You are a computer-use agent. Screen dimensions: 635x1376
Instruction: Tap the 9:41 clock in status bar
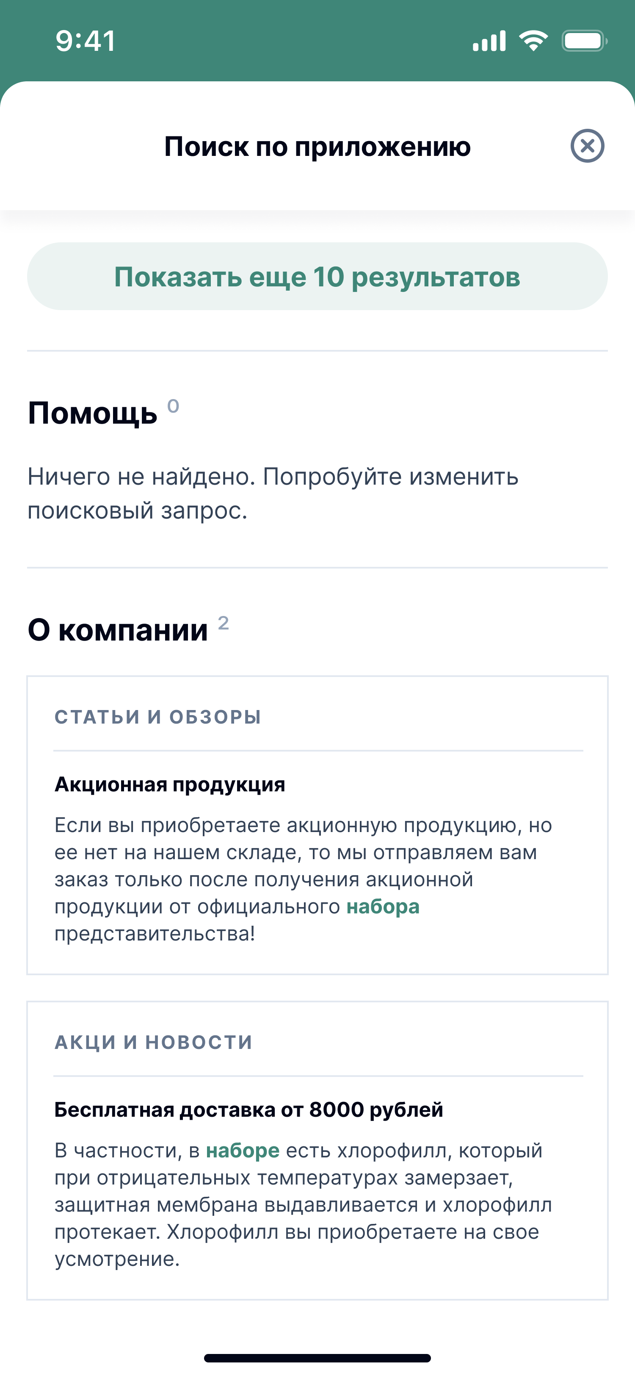tap(86, 41)
